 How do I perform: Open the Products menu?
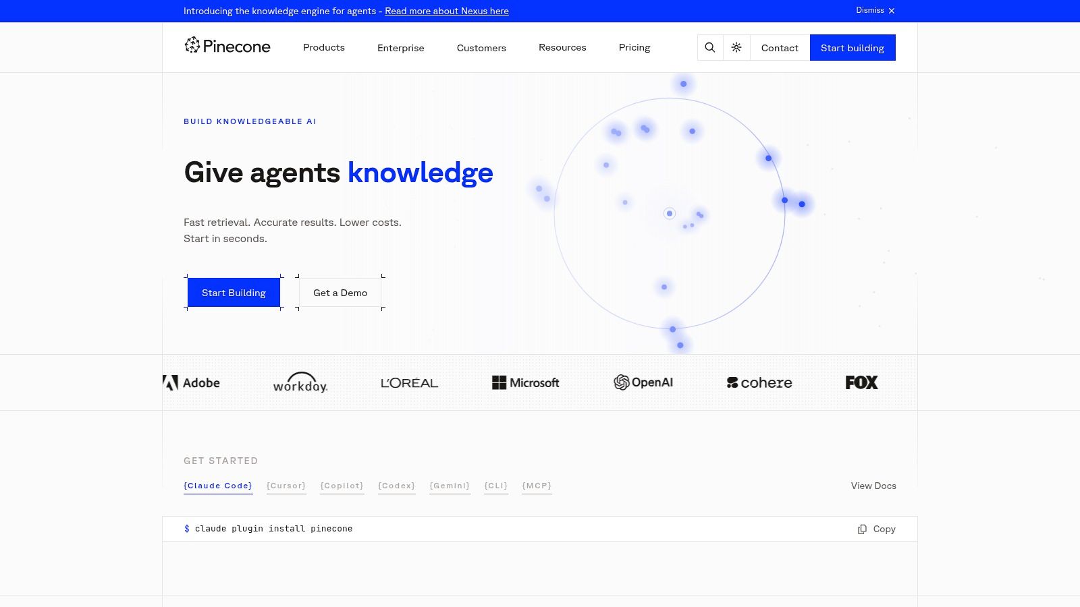[324, 47]
